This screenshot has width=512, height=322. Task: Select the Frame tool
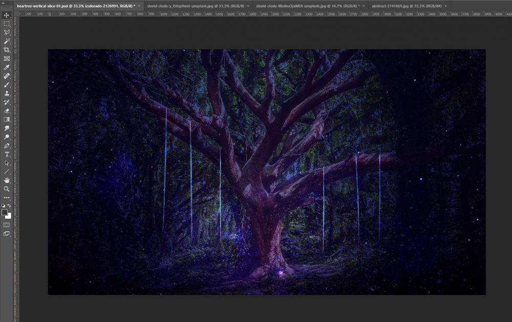[x=7, y=59]
